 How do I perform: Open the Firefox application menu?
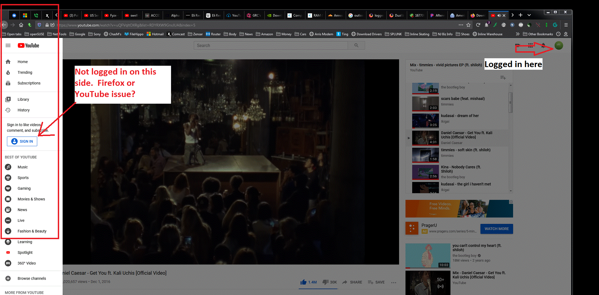[x=566, y=25]
